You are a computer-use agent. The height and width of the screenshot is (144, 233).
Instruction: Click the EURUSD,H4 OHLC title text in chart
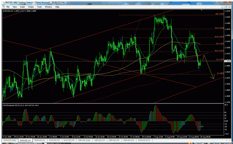pos(20,11)
